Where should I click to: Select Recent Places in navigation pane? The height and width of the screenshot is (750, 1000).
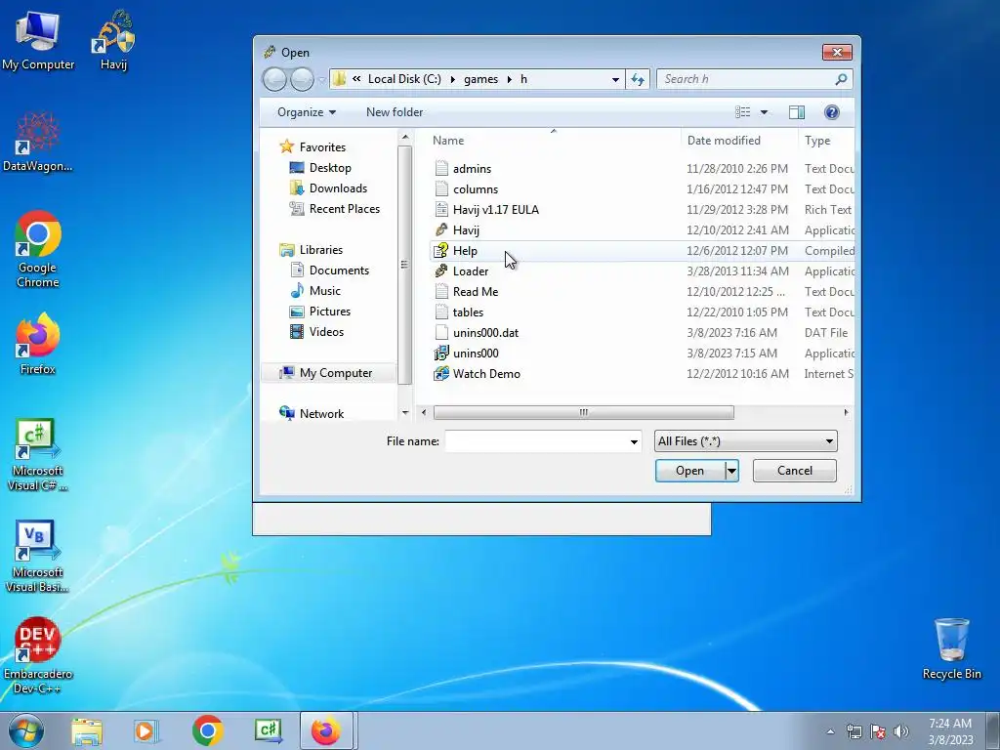[x=334, y=209]
